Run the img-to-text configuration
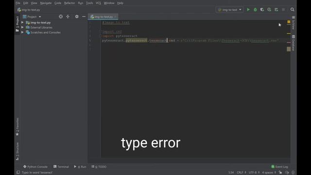The height and width of the screenshot is (175, 311). pyautogui.click(x=248, y=10)
